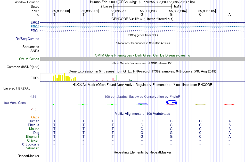Open 100 vertebrates Basewise Conservation by PhyloP title
The image size is (245, 162).
142,97
